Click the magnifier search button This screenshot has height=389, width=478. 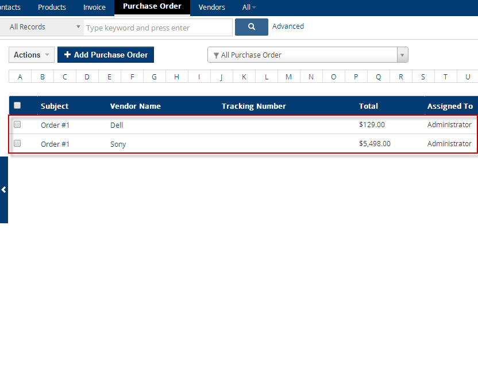(252, 27)
